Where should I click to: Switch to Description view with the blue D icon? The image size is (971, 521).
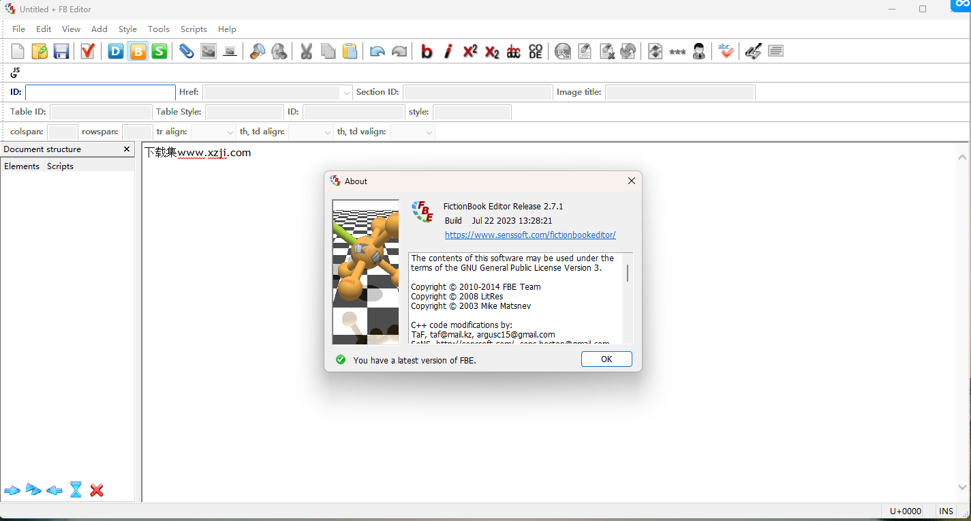tap(116, 51)
